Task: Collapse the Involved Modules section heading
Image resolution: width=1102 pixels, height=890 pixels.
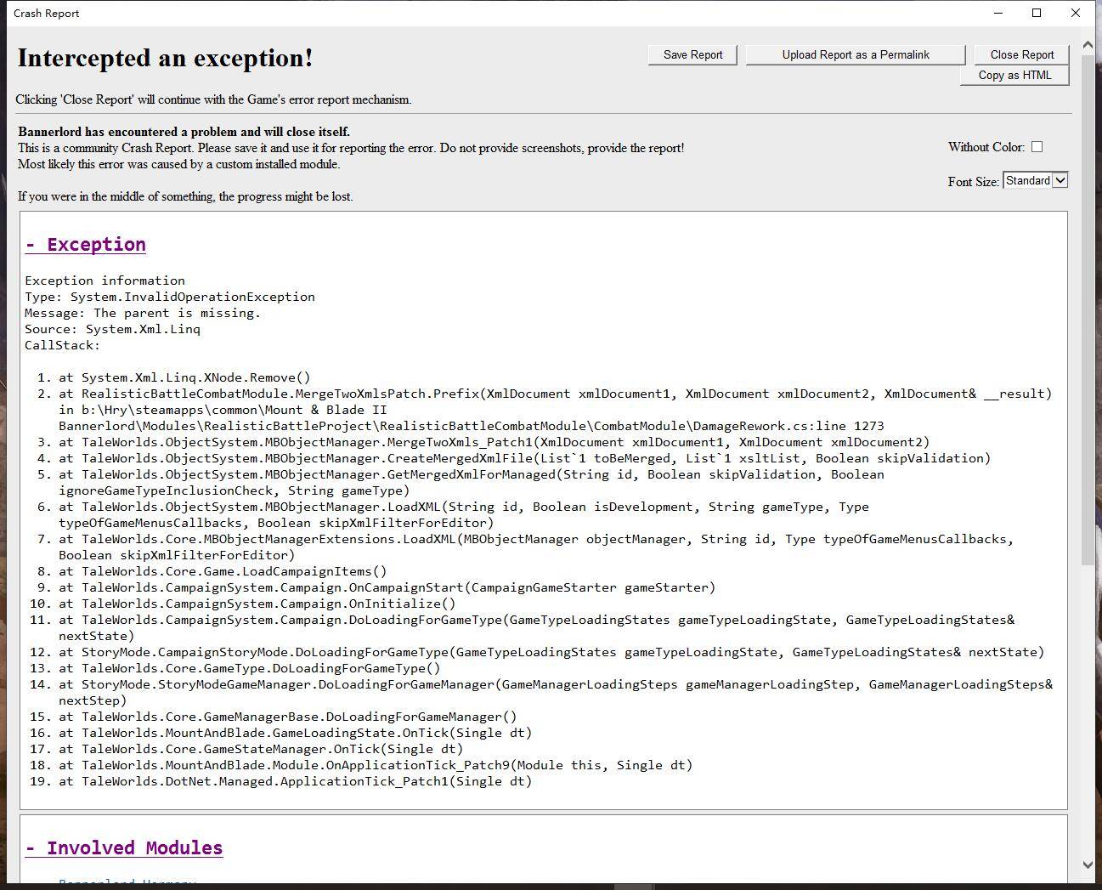Action: point(124,848)
